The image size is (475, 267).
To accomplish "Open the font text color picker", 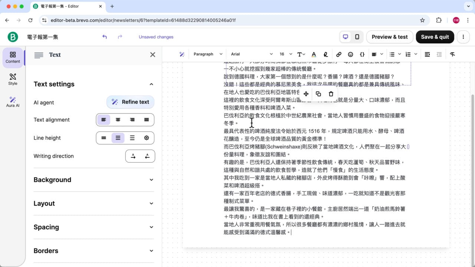I will click(314, 54).
